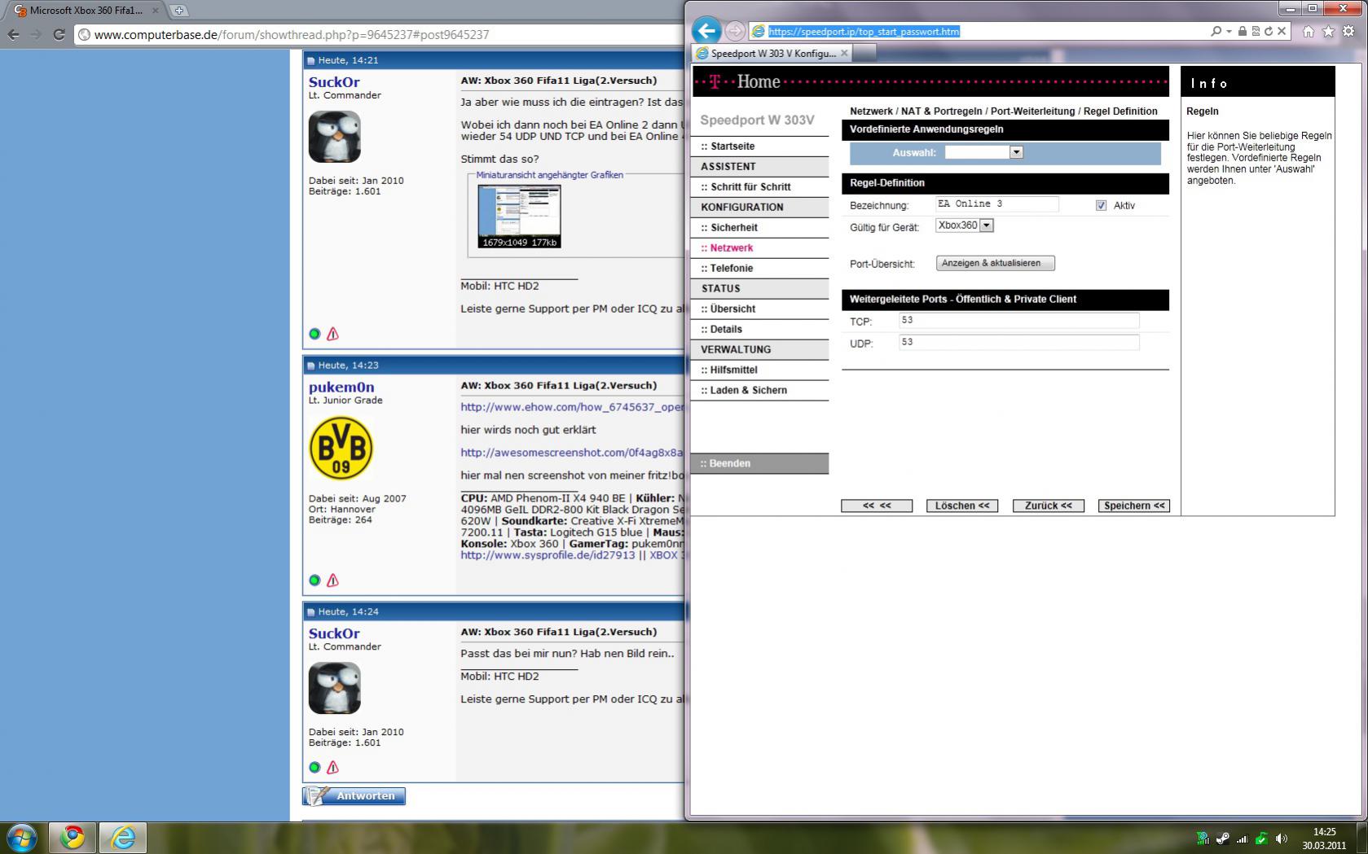This screenshot has width=1368, height=854.
Task: Open the sysprofile.de link
Action: pos(548,555)
